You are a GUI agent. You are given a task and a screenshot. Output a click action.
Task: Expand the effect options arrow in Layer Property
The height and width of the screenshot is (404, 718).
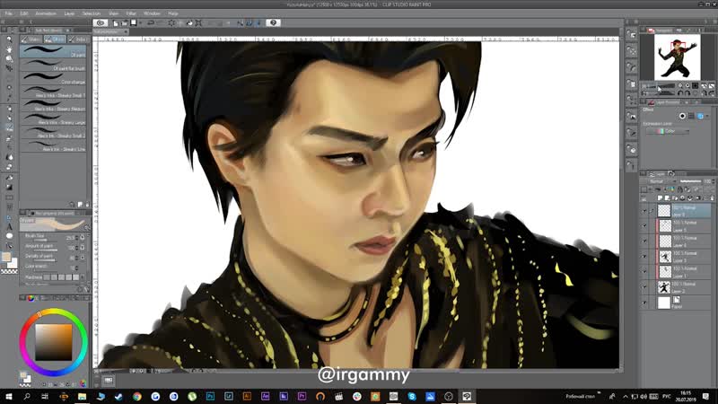pos(707,116)
